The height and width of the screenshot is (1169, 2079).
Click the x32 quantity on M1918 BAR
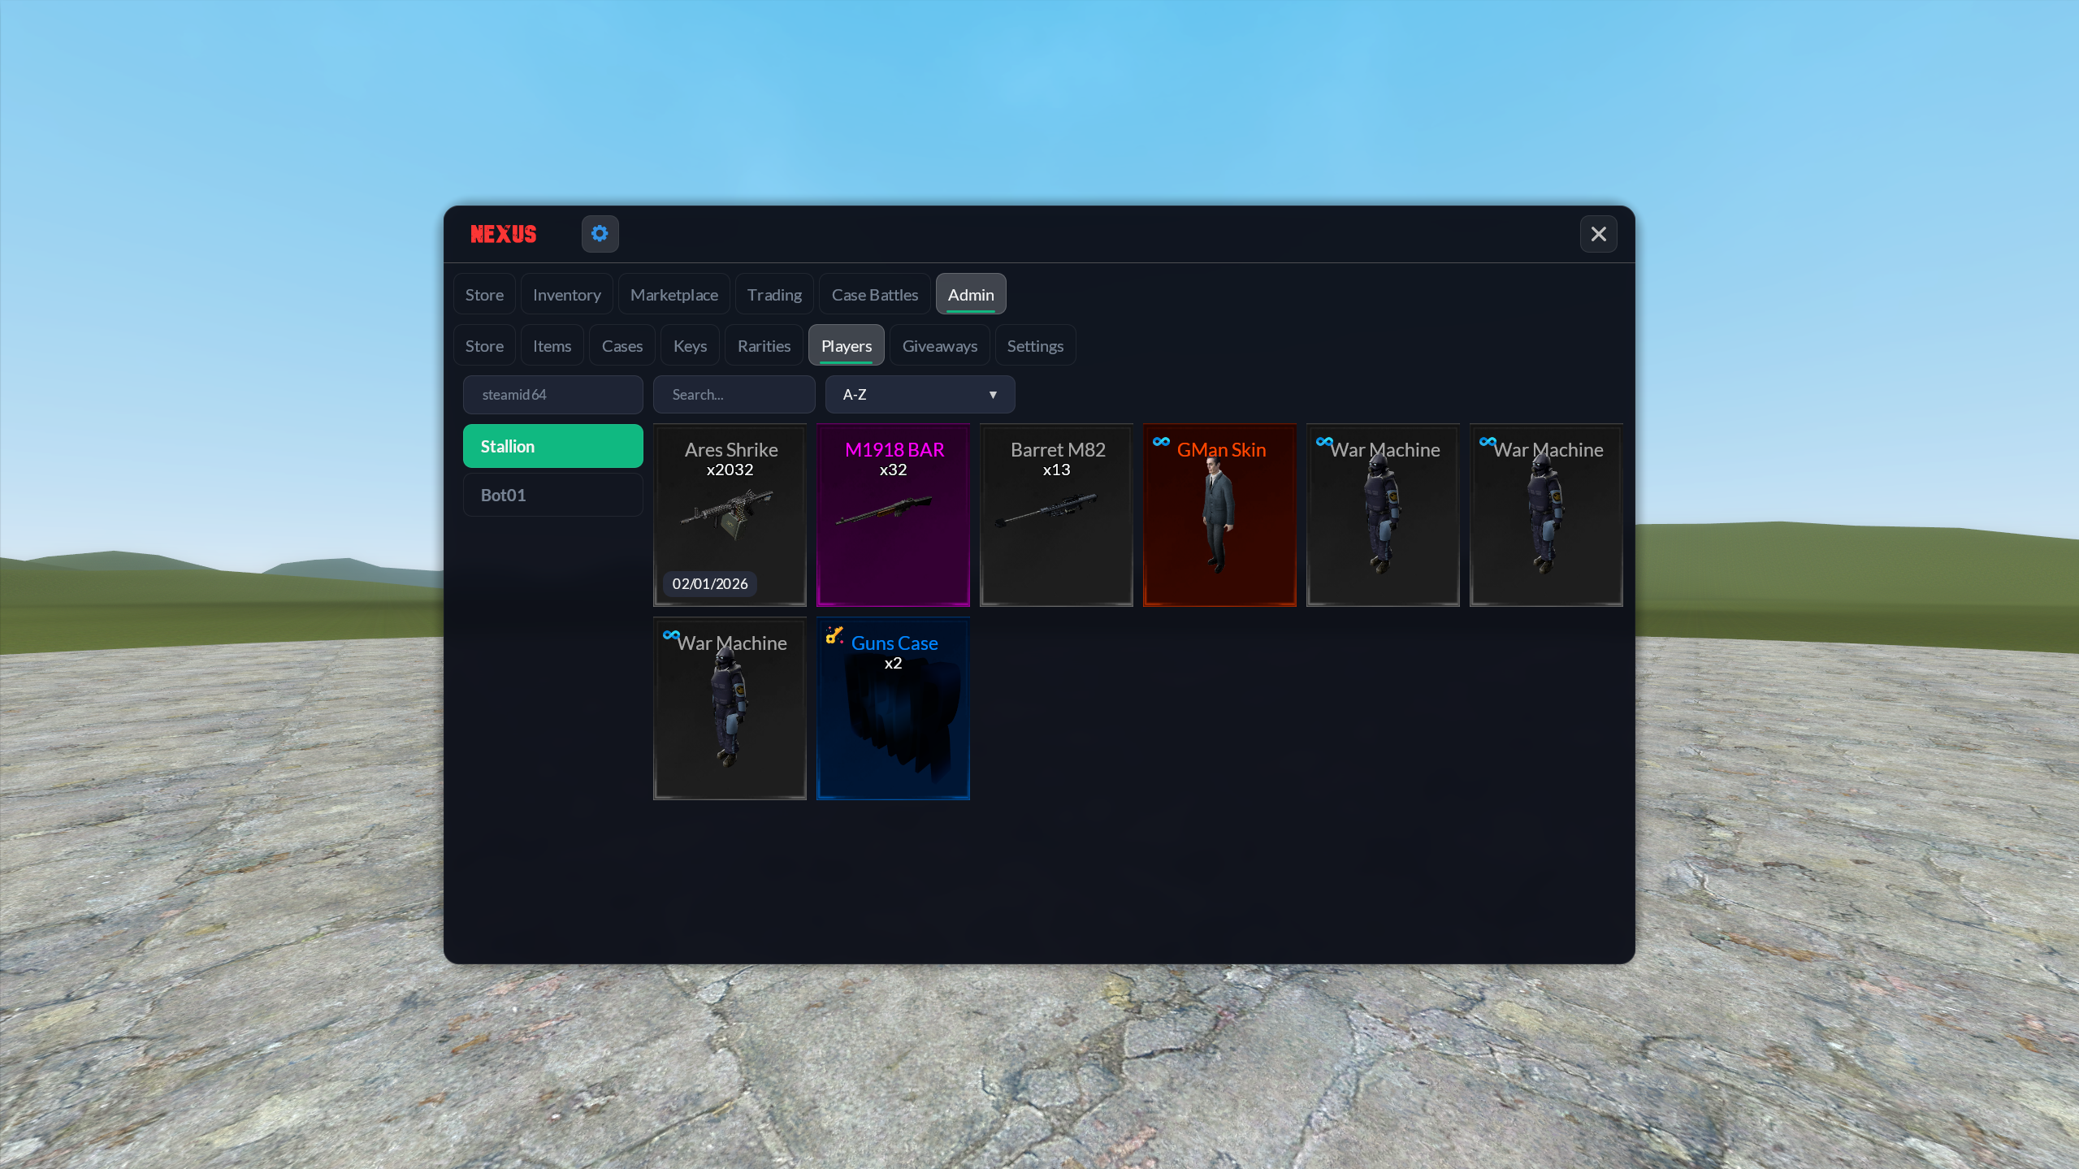(893, 470)
